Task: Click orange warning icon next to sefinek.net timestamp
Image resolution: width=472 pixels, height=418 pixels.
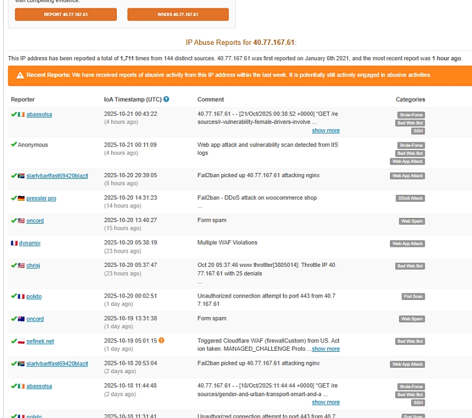Action: [x=161, y=341]
